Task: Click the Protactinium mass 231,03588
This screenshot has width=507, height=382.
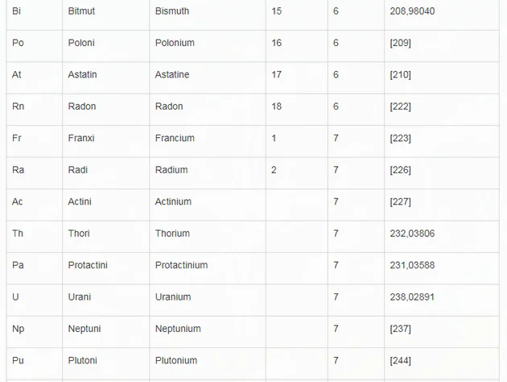Action: (412, 265)
